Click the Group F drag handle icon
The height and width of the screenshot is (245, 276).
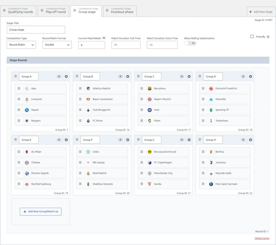tap(77, 140)
